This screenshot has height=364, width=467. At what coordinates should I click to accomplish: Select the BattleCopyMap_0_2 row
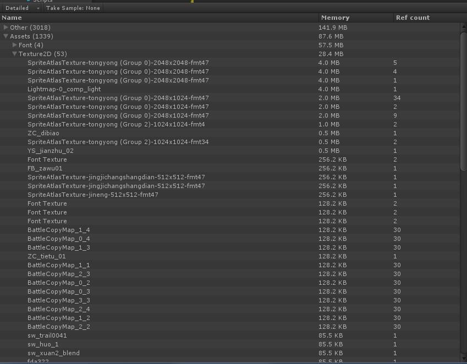230,283
